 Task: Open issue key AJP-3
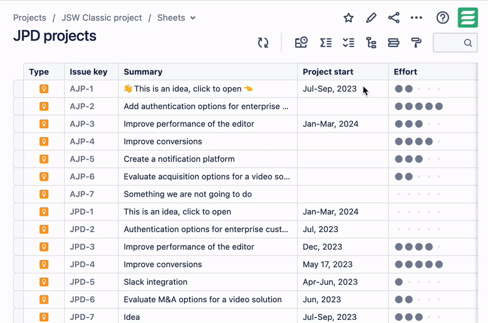click(x=82, y=124)
